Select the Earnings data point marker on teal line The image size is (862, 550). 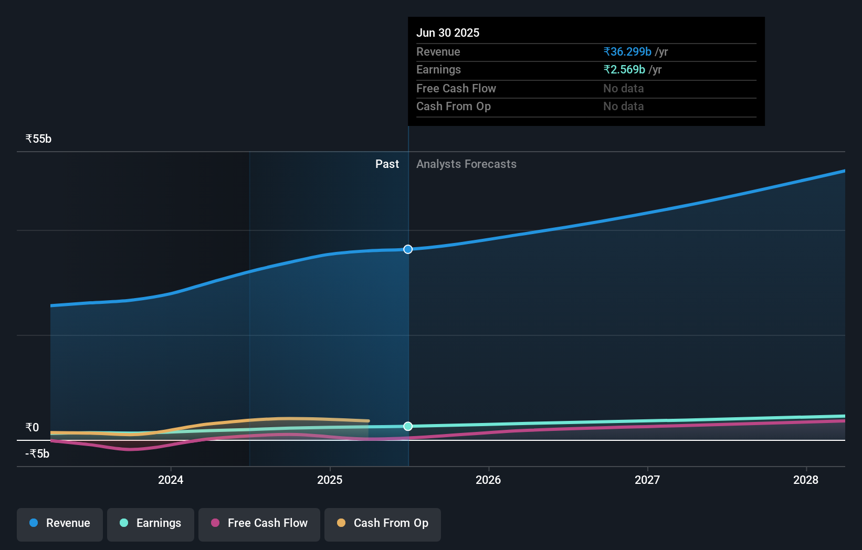(408, 426)
